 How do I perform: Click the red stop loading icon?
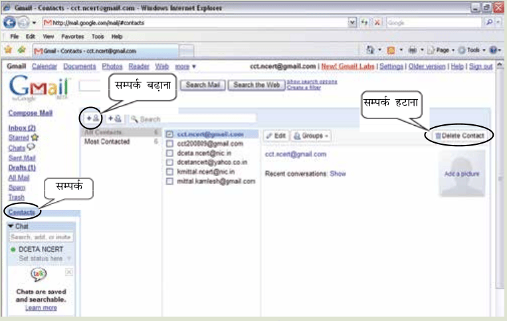[x=377, y=23]
